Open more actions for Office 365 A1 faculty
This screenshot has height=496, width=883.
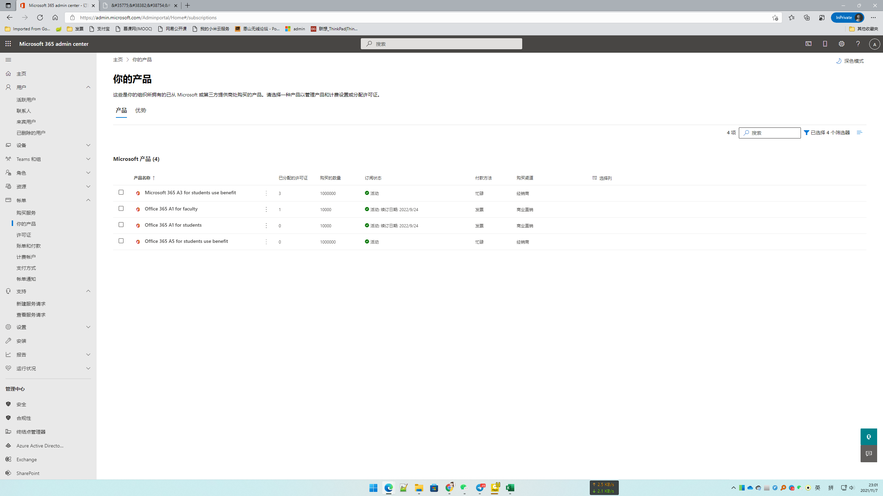[x=266, y=209]
